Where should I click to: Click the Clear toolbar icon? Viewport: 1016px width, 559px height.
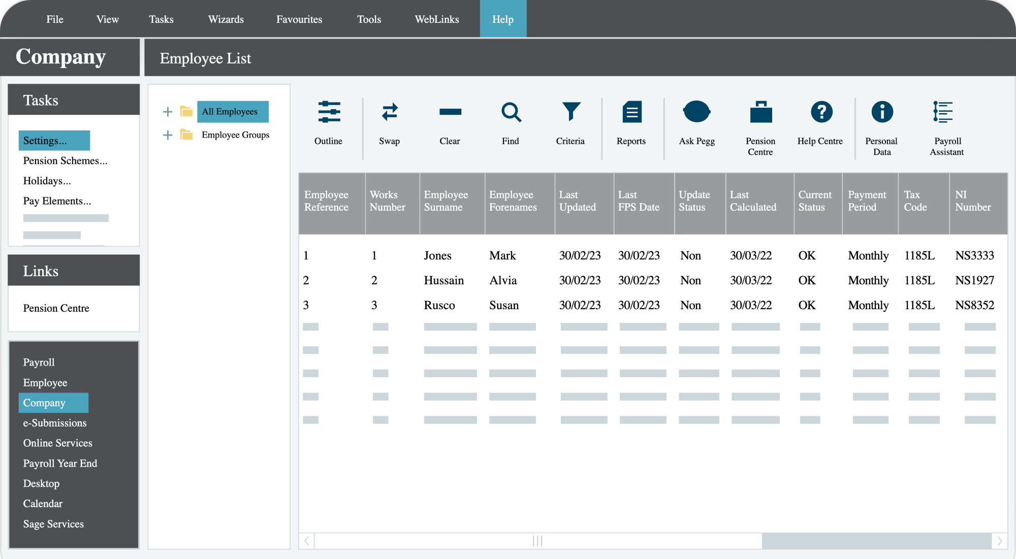(450, 112)
